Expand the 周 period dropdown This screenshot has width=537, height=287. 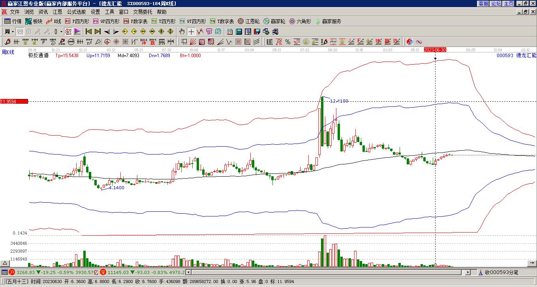click(x=13, y=32)
